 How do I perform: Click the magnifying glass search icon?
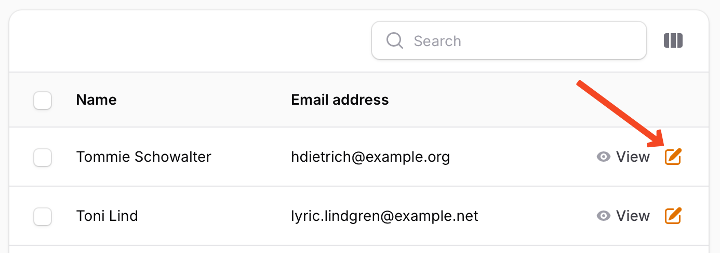point(395,40)
